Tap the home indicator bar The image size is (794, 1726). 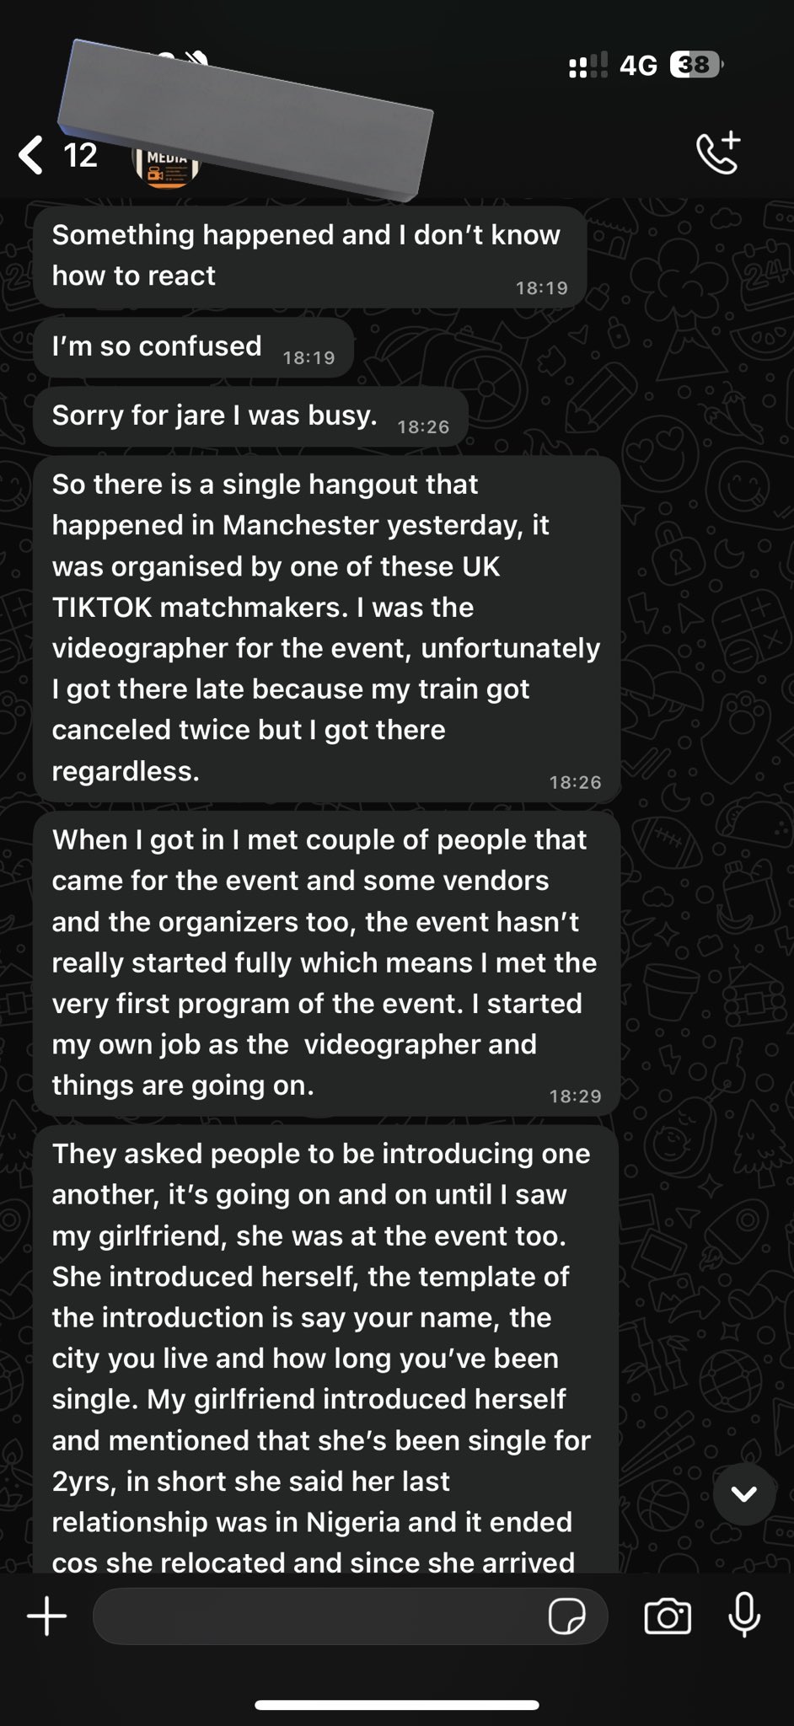click(x=397, y=1705)
